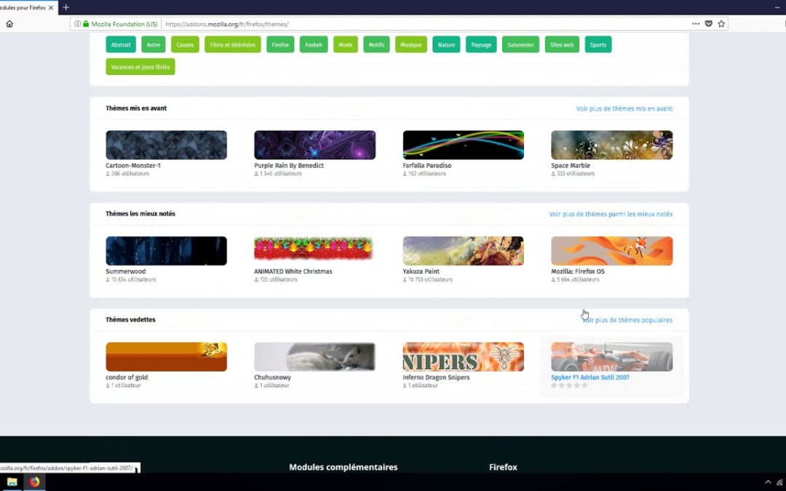Screen dimensions: 786x491
Task: Open the Yakuza Paint theme preview
Action: (x=463, y=251)
